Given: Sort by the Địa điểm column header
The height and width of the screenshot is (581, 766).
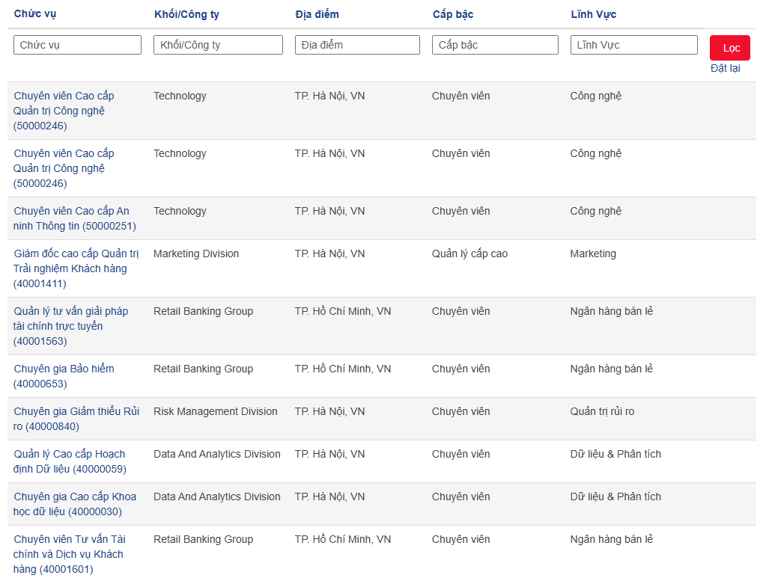Looking at the screenshot, I should click(x=317, y=14).
